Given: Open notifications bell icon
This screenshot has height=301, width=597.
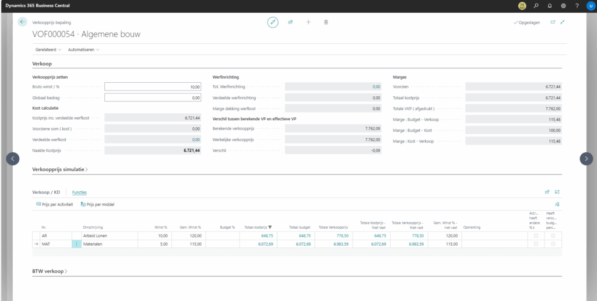Looking at the screenshot, I should click(549, 5).
